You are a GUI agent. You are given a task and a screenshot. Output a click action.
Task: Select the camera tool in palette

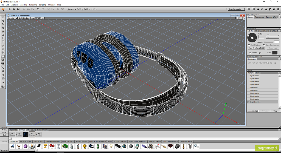coord(3,63)
